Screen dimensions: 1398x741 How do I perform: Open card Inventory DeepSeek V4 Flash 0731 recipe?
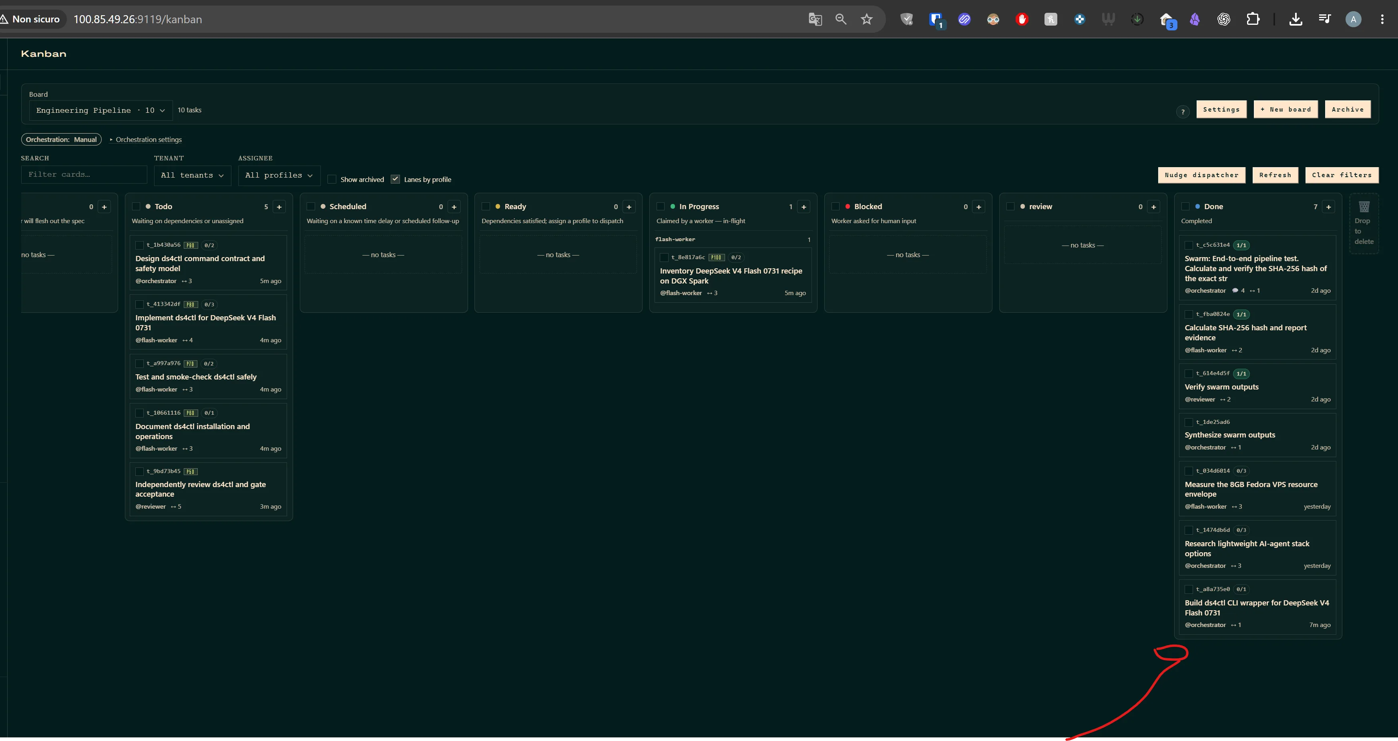(733, 276)
